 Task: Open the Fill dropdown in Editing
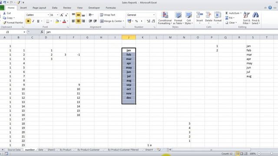230,18
